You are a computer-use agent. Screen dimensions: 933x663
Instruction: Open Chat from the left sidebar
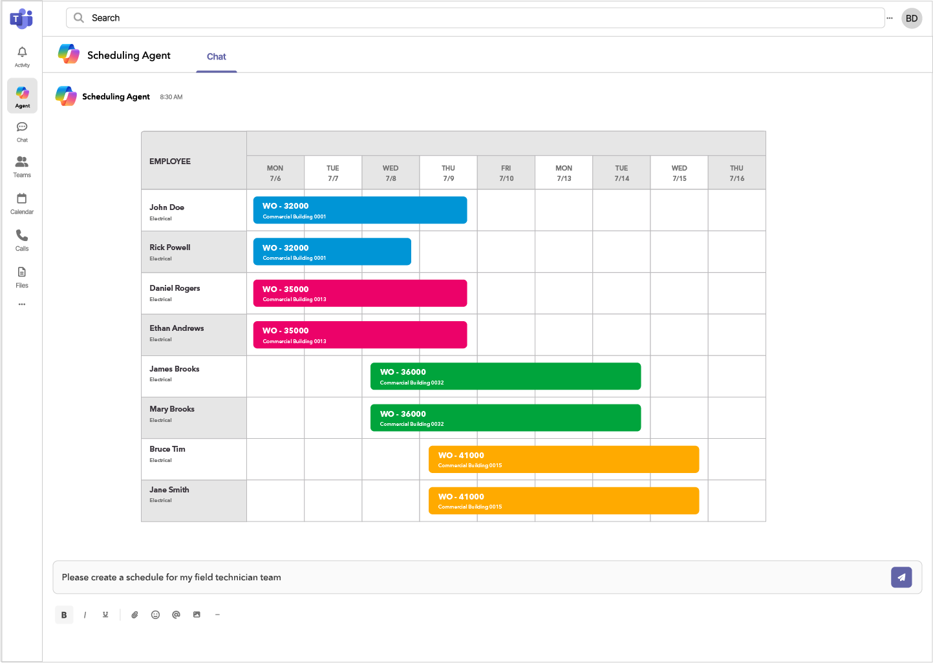[x=22, y=131]
